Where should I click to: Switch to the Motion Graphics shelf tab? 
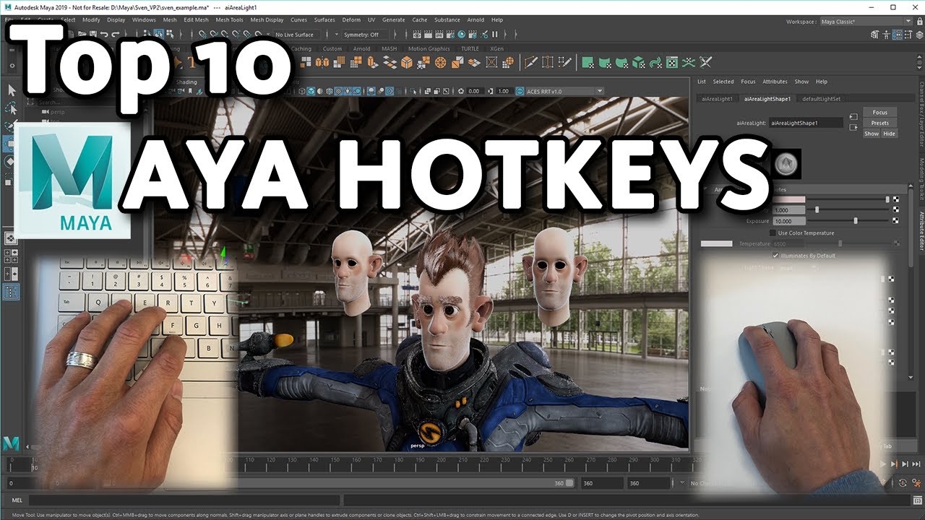pos(429,49)
